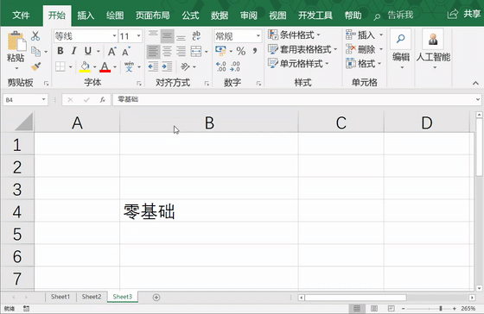Viewport: 484px width, 314px height.
Task: Increase font size with larger A
Action: 111,51
